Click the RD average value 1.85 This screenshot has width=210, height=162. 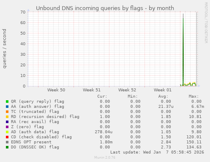[x=166, y=117]
